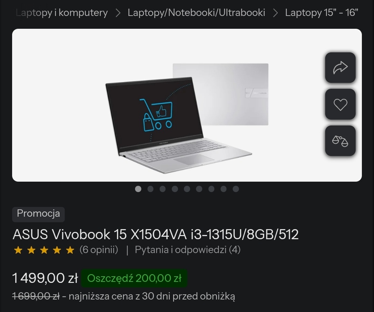Click the compare scales icon
Image resolution: width=374 pixels, height=312 pixels.
tap(340, 141)
